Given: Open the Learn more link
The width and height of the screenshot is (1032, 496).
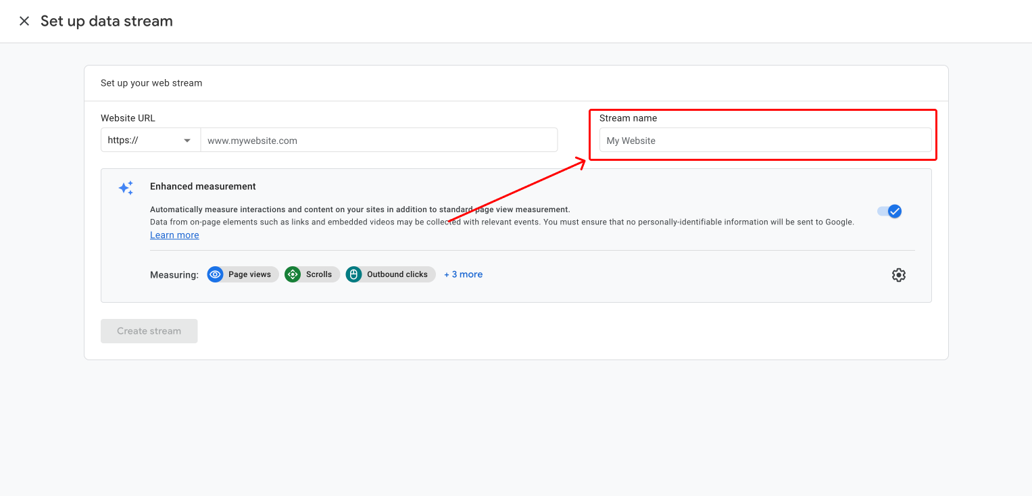Looking at the screenshot, I should [x=174, y=235].
